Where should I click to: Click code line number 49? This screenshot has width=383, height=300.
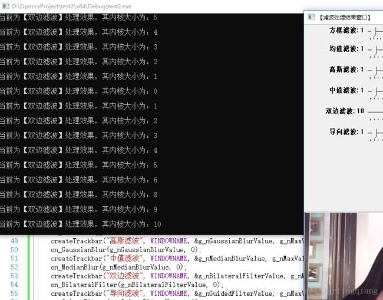click(x=14, y=241)
